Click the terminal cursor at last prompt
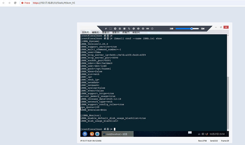The image size is (245, 145). pyautogui.click(x=115, y=129)
